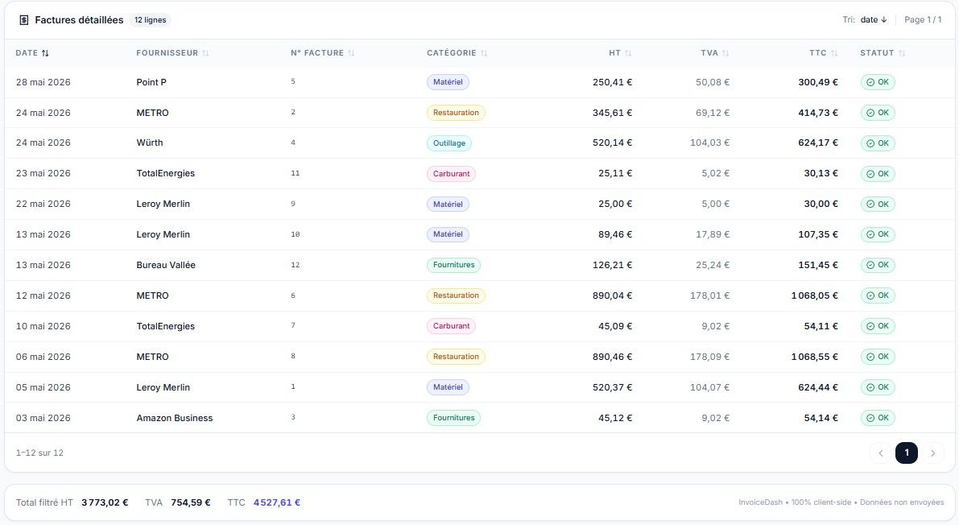Viewport: 959px width, 525px height.
Task: Click the TTC column sort icon
Action: tap(834, 53)
